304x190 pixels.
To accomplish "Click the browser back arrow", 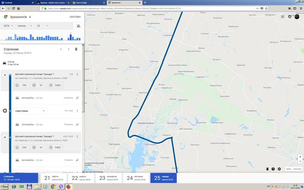I will [x=3, y=8].
